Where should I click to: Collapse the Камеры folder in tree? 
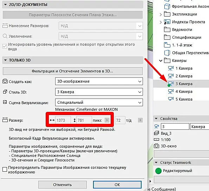(x=161, y=61)
